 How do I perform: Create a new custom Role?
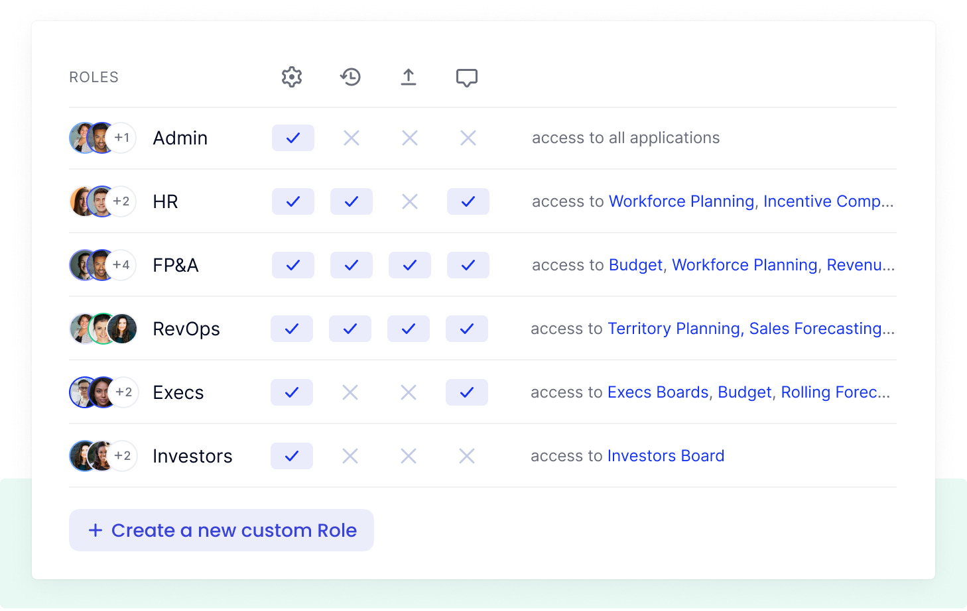click(222, 530)
